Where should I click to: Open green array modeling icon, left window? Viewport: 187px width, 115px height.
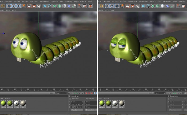(x=59, y=6)
